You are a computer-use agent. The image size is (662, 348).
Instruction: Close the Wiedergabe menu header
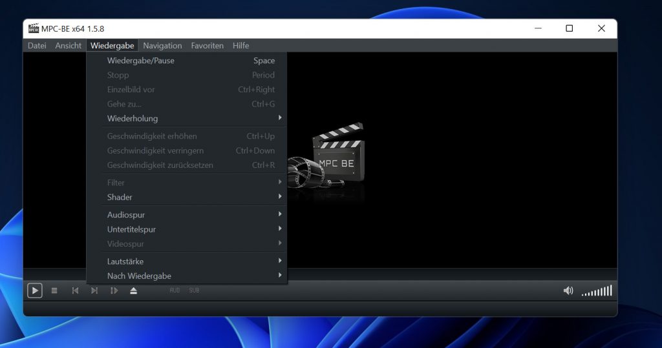click(112, 46)
